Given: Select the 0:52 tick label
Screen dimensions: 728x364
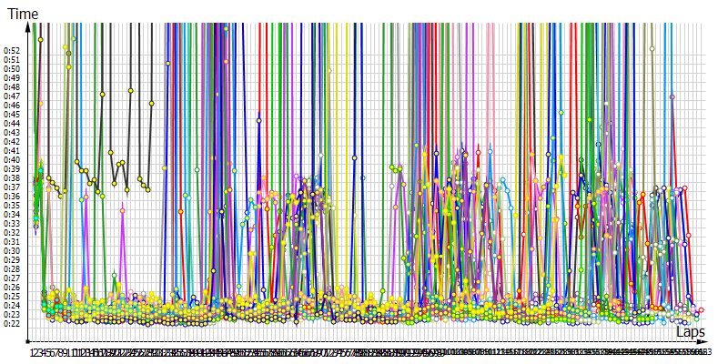Looking at the screenshot, I should pos(12,50).
